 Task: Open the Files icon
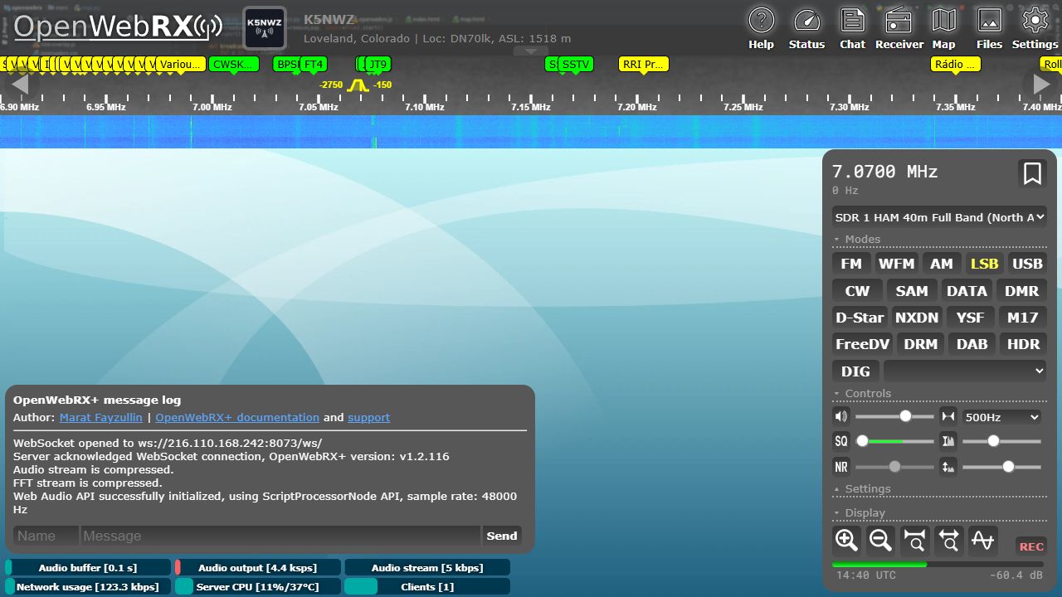[x=989, y=28]
